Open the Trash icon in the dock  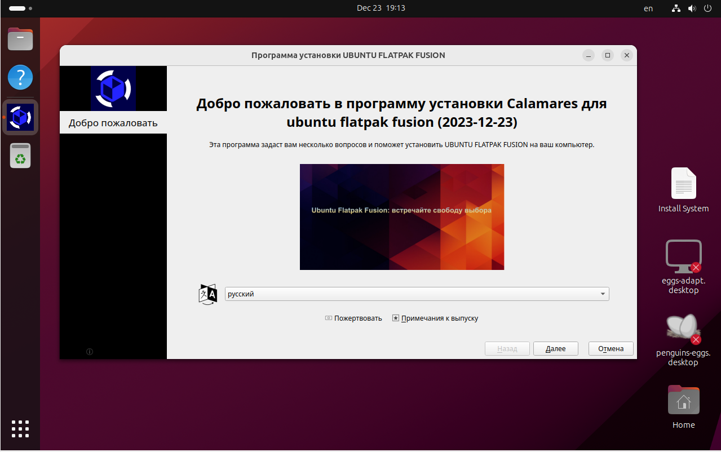(20, 156)
